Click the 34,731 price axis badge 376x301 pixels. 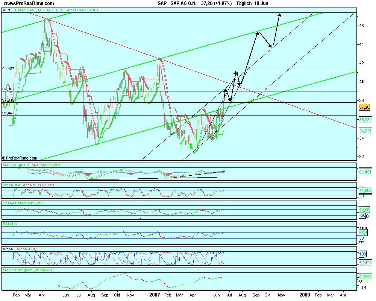365,131
